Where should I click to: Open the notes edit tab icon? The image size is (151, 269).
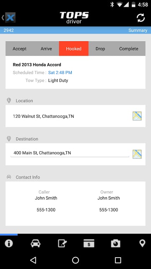[62, 243]
